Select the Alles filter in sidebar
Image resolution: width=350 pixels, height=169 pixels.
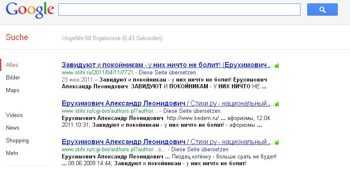click(12, 65)
